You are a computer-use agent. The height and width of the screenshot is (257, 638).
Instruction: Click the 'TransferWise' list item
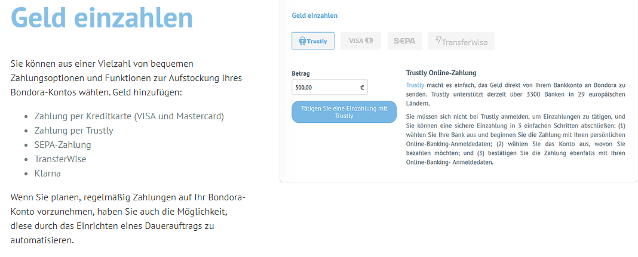[x=60, y=159]
